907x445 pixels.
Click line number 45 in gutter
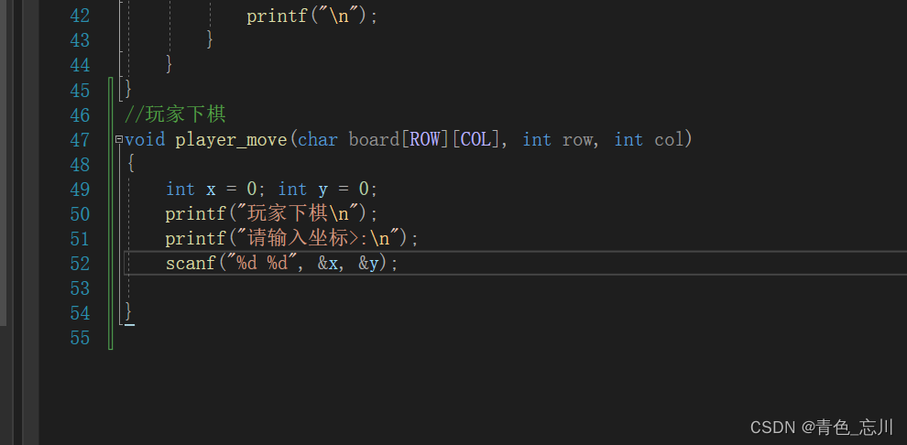[x=80, y=91]
